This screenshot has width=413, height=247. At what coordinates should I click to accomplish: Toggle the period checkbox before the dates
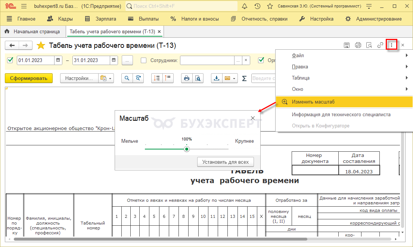[x=10, y=60]
